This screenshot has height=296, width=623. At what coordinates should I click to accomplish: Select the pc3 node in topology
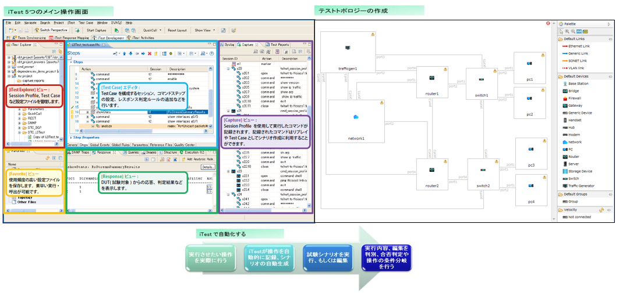click(x=531, y=154)
